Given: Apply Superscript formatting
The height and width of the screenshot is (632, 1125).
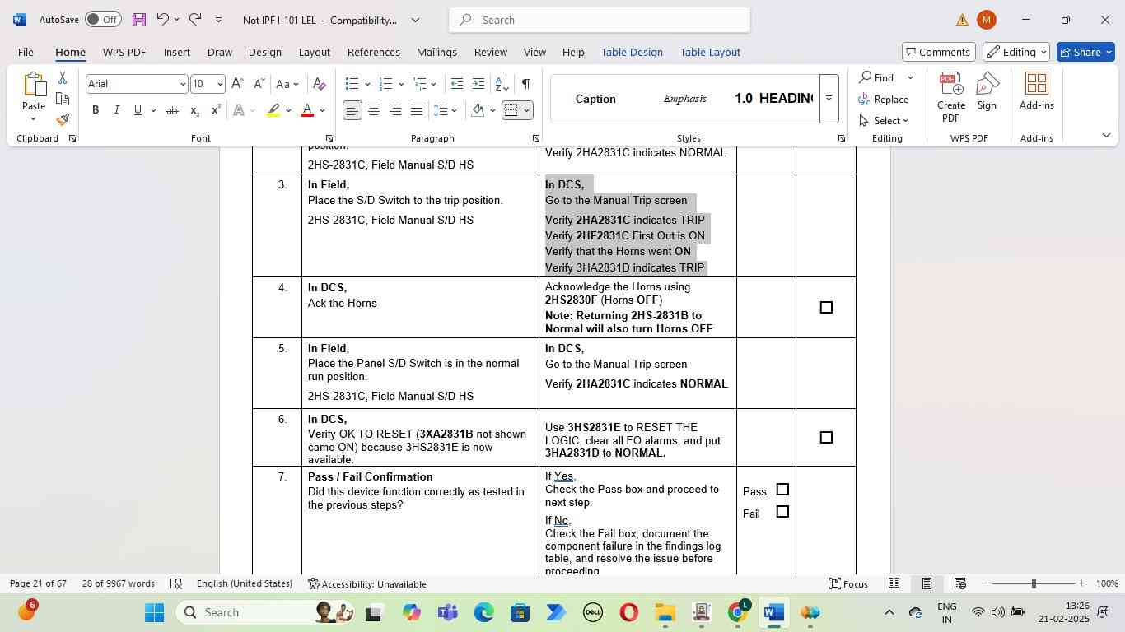Looking at the screenshot, I should click(216, 110).
